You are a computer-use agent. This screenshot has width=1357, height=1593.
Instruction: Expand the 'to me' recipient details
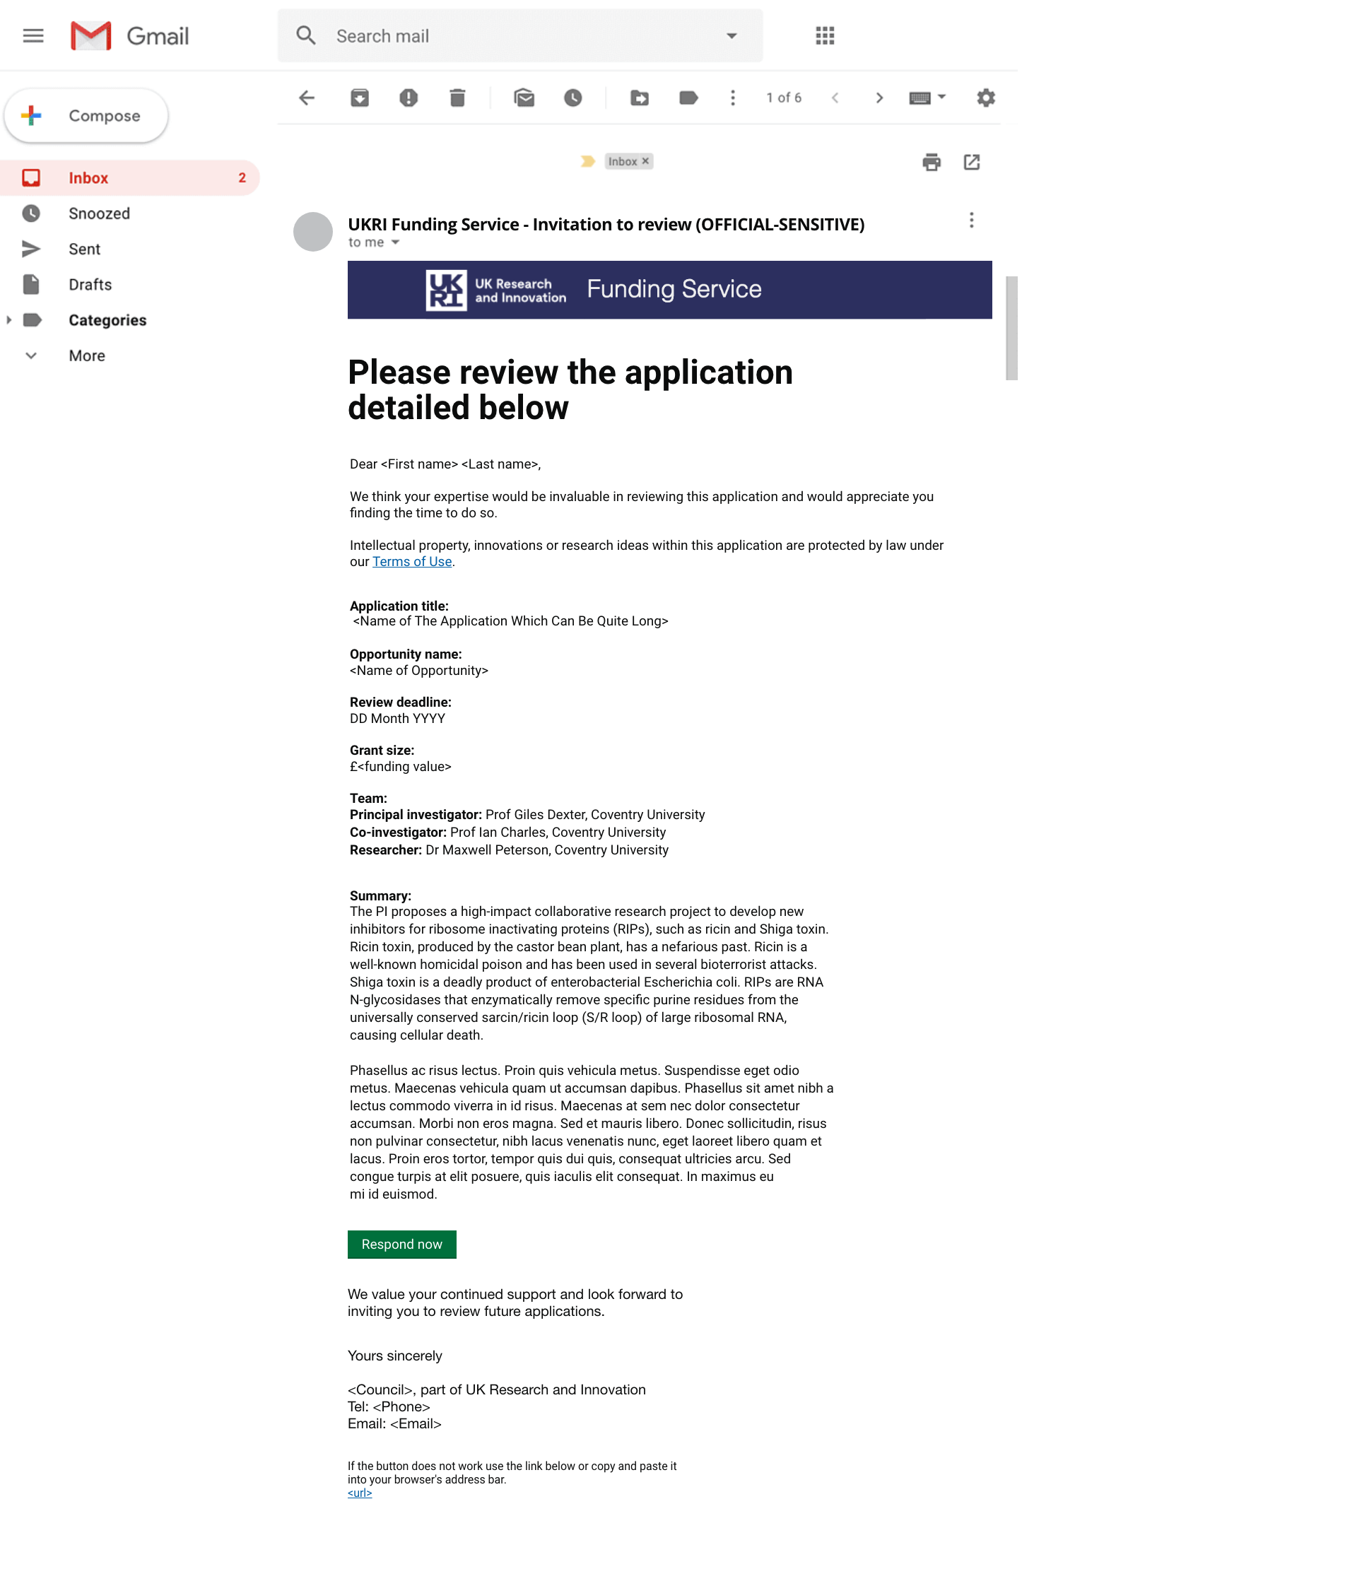pos(395,242)
